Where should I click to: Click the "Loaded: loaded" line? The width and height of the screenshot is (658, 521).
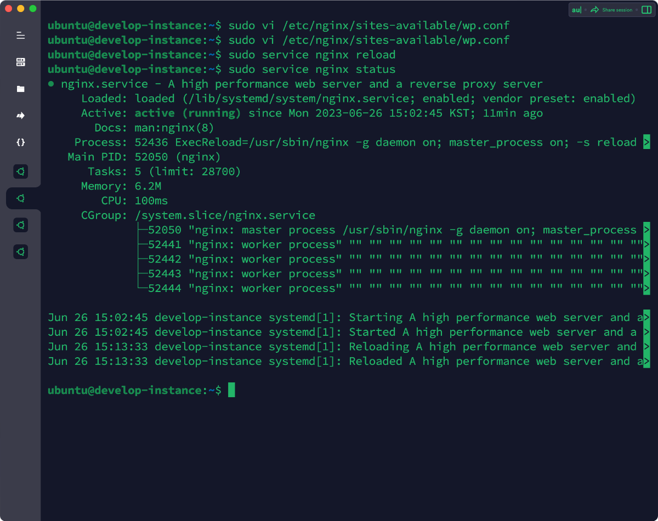pyautogui.click(x=358, y=99)
